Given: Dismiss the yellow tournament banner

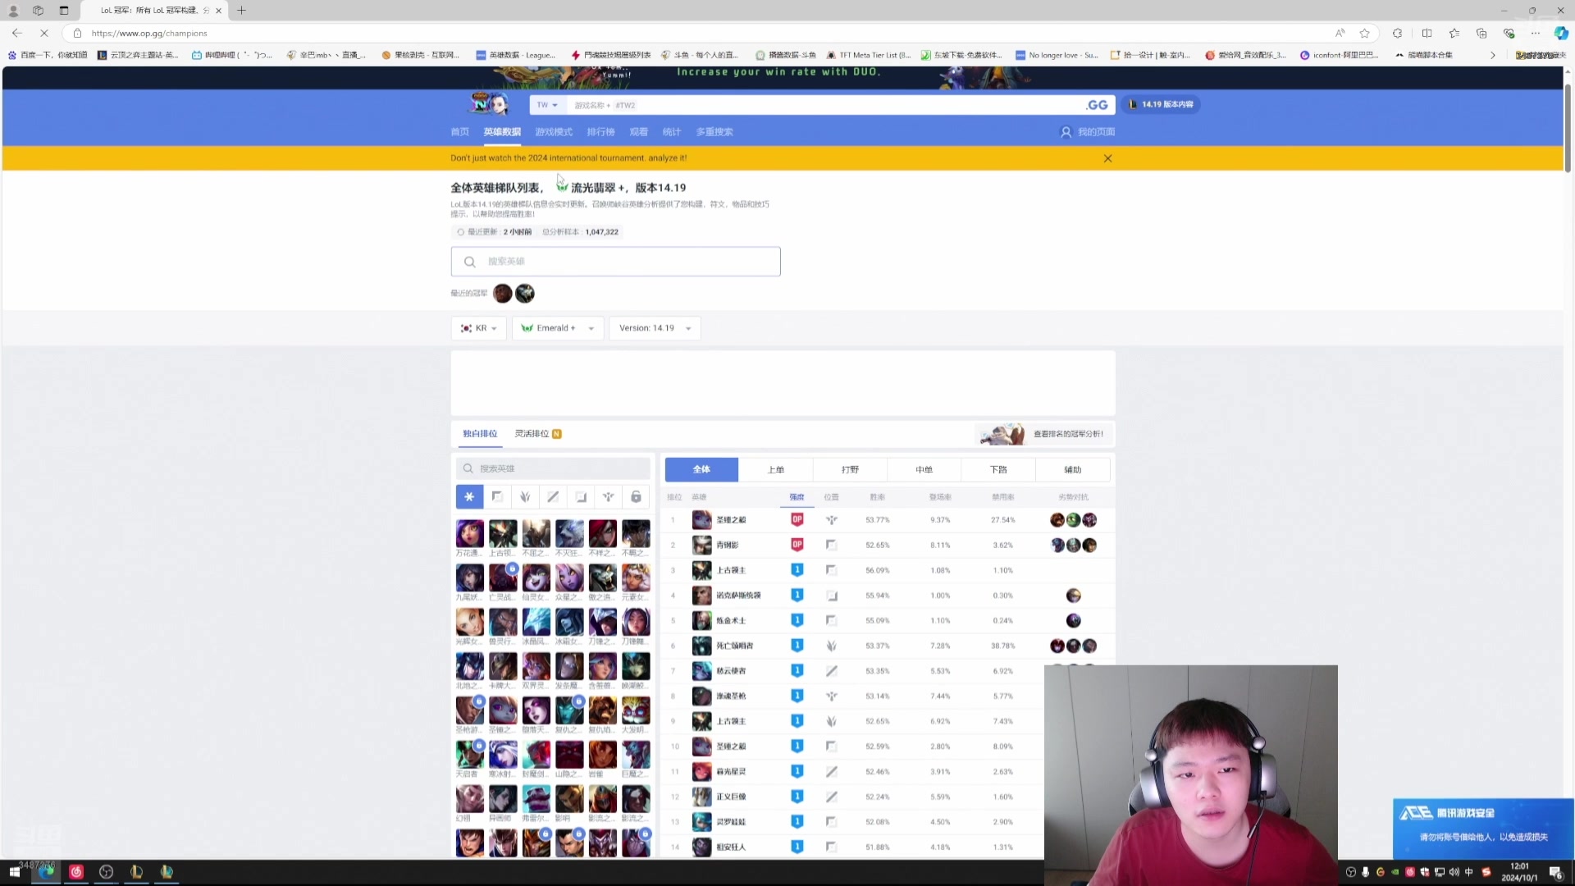Looking at the screenshot, I should click(1107, 158).
